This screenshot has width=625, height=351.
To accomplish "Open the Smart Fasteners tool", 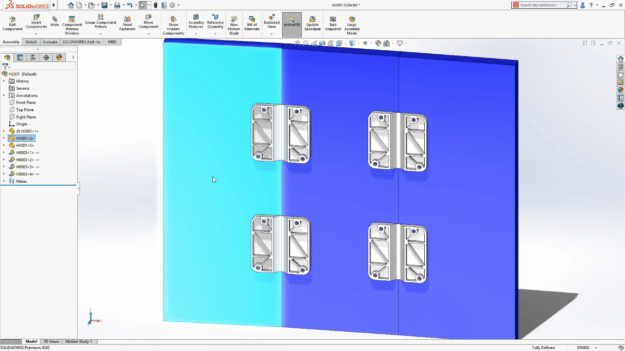I will point(127,24).
